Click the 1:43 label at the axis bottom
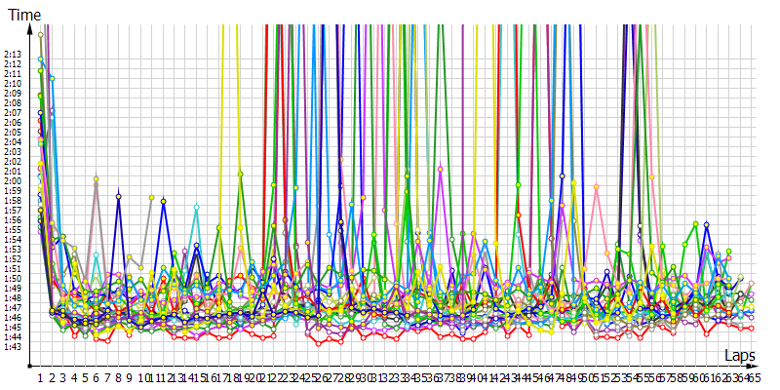 point(13,347)
